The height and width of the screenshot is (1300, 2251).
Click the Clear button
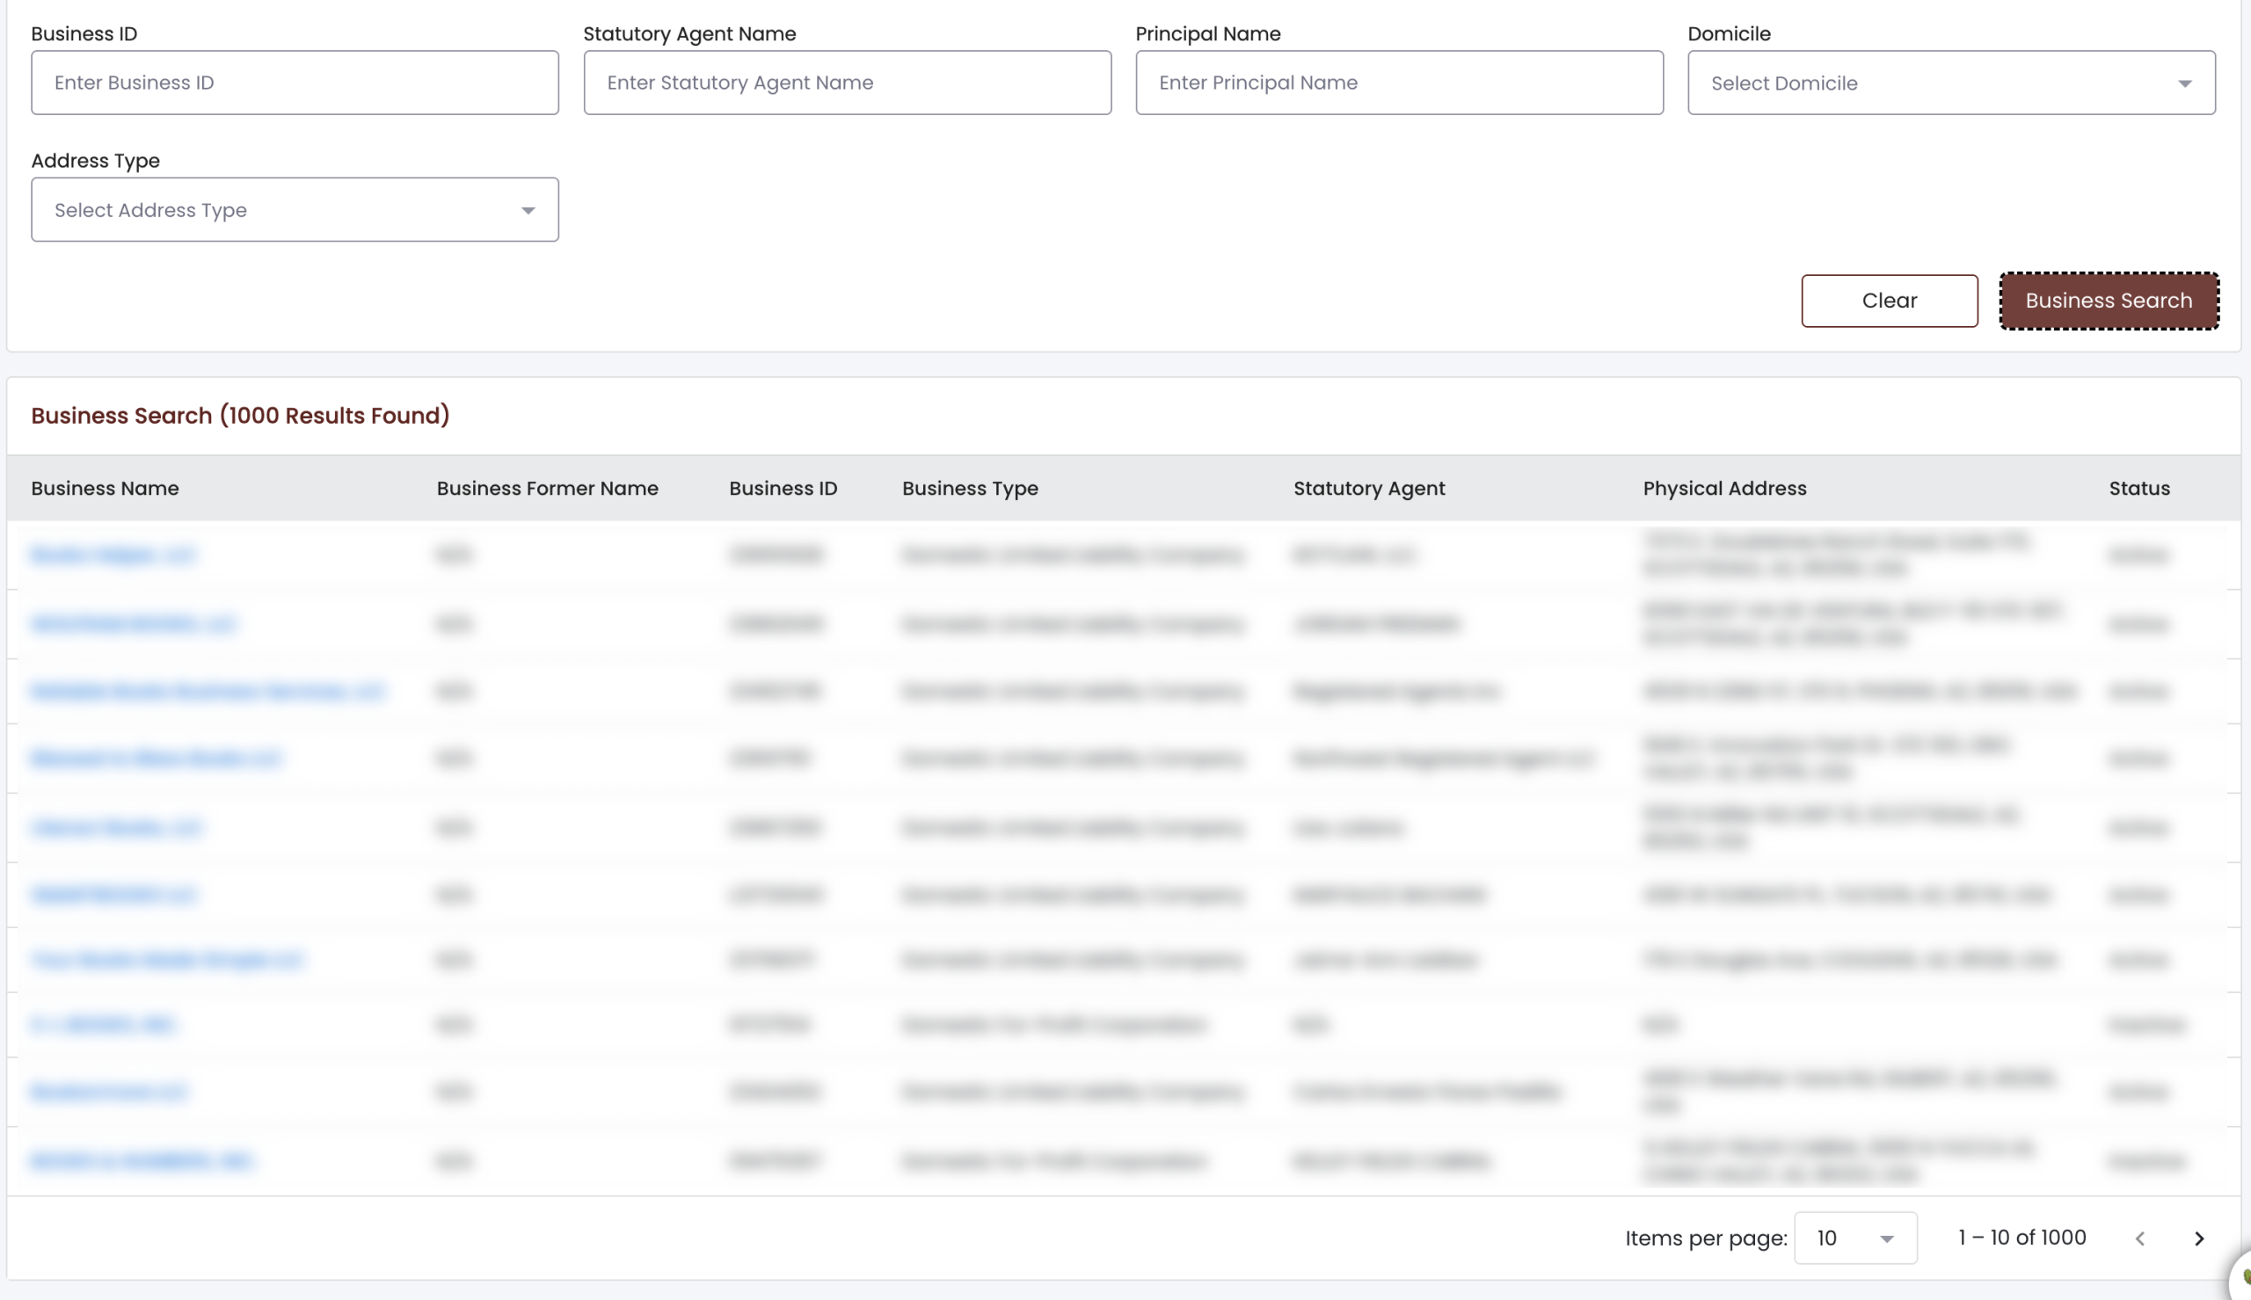pos(1890,301)
